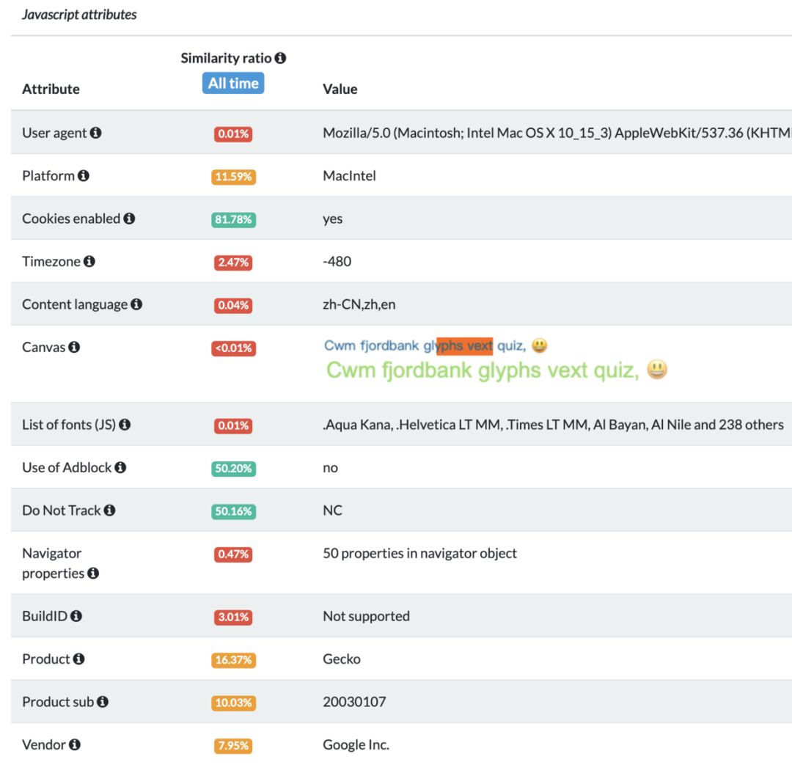Viewport: 792px width, 765px height.
Task: Click the BuildID info icon
Action: tap(76, 616)
